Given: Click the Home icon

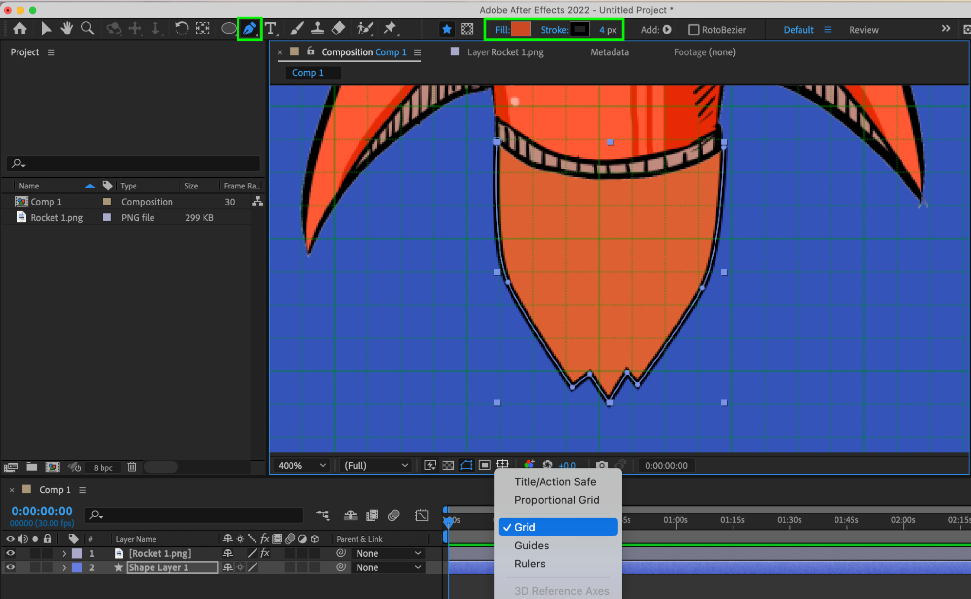Looking at the screenshot, I should (x=20, y=29).
